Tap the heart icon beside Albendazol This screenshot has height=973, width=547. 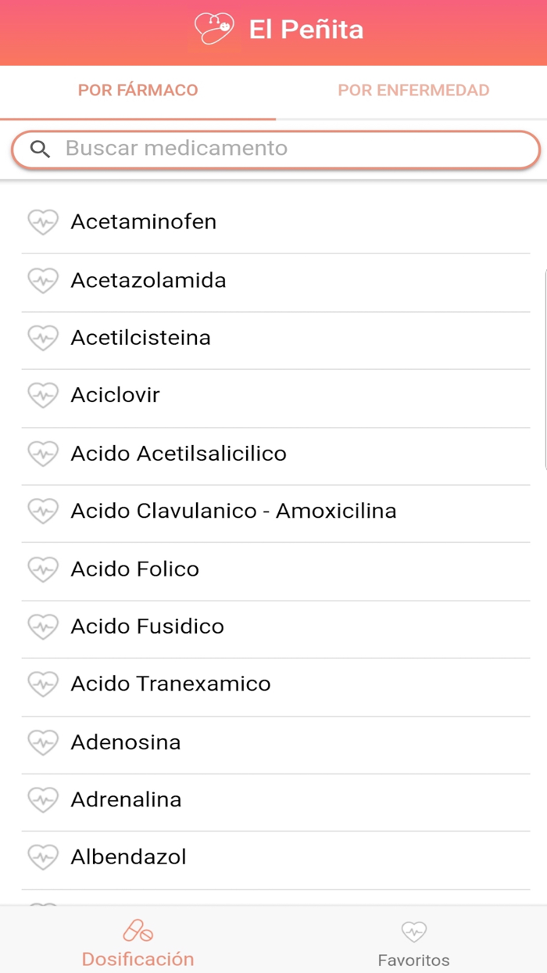(x=43, y=857)
